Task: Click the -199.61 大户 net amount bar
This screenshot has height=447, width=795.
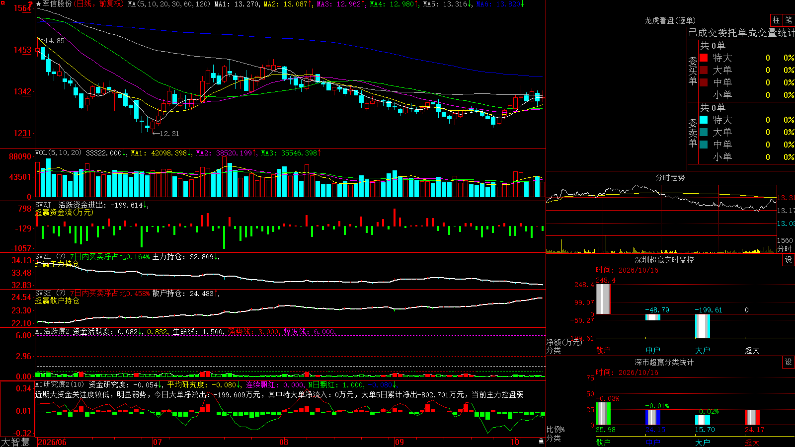Action: tap(703, 326)
